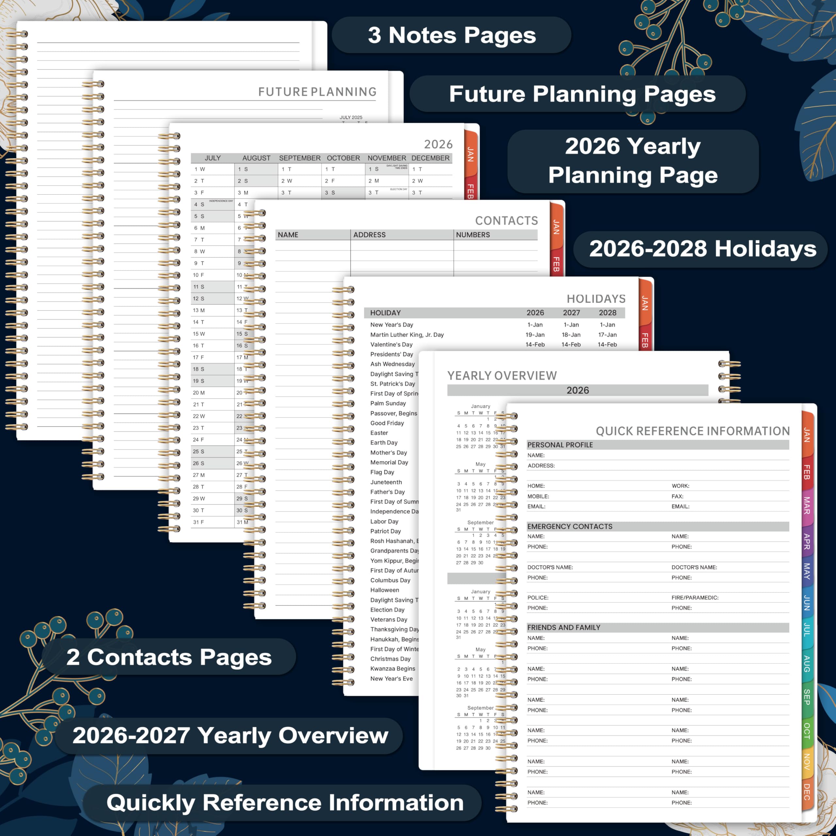Click the 2 Contacts Pages label

click(169, 657)
